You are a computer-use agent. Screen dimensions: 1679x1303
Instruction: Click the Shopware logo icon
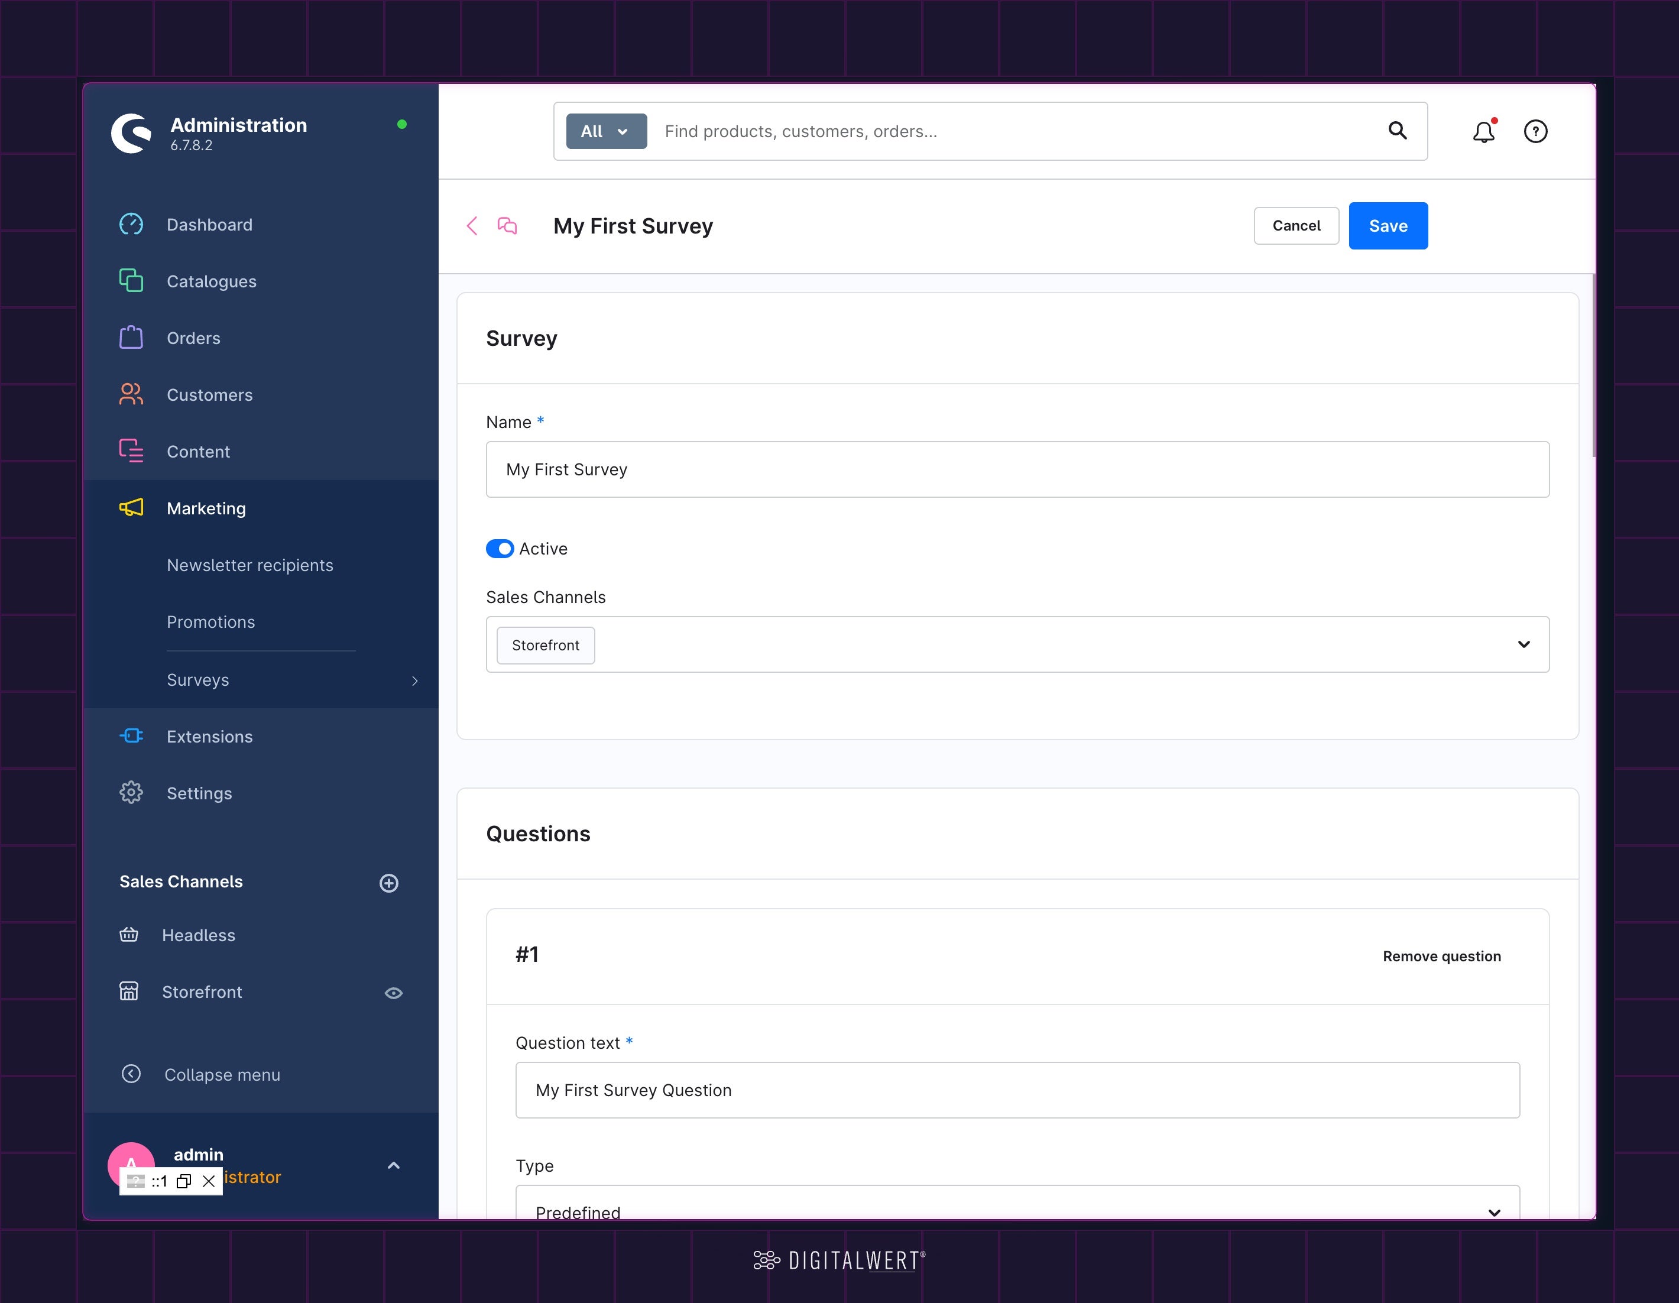coord(131,133)
